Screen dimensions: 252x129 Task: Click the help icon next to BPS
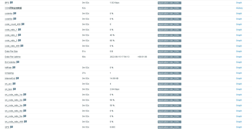click(11, 2)
